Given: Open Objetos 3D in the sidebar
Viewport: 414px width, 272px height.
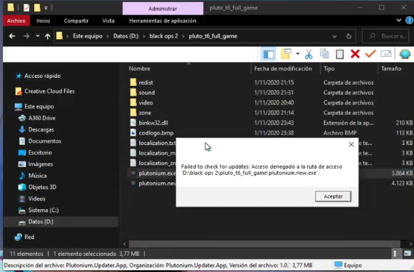Looking at the screenshot, I should 42,187.
